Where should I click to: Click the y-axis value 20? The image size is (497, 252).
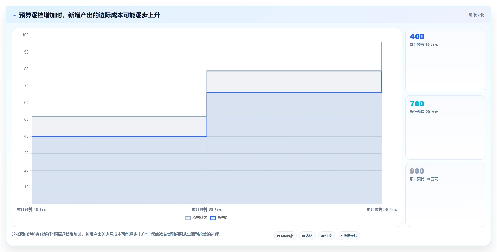(26, 170)
